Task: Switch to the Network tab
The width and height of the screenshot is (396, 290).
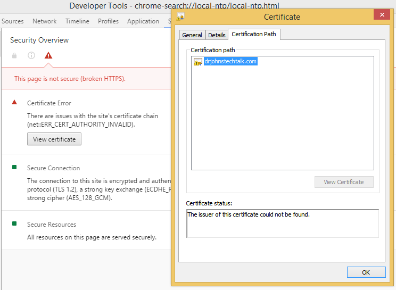Action: 45,21
